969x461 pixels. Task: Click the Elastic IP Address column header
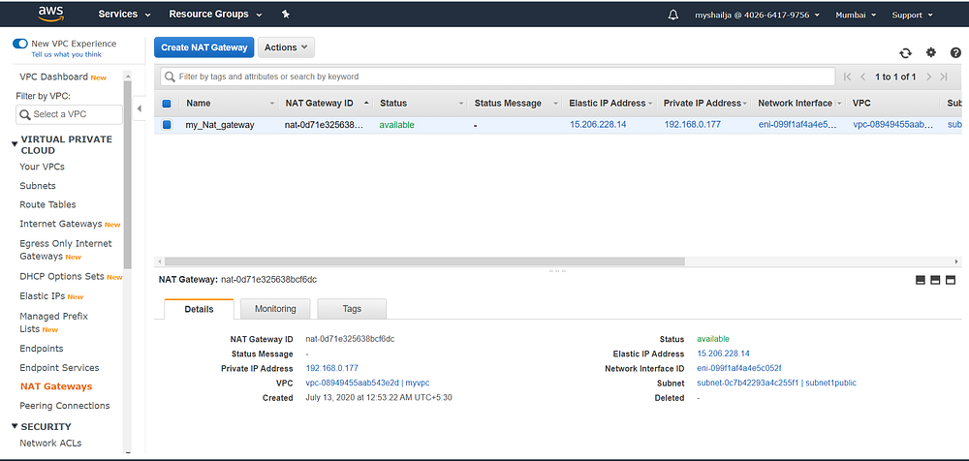point(607,104)
